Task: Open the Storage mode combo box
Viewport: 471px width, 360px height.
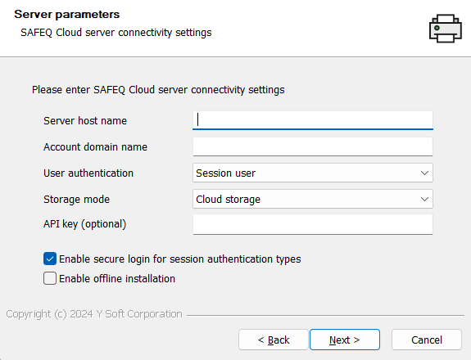Action: click(x=313, y=199)
